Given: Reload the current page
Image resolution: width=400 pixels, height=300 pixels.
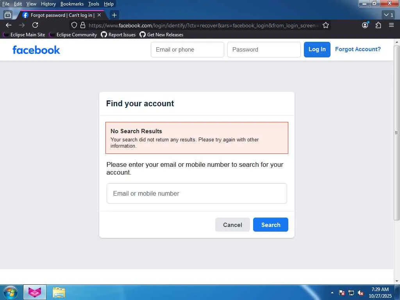Looking at the screenshot, I should 35,25.
